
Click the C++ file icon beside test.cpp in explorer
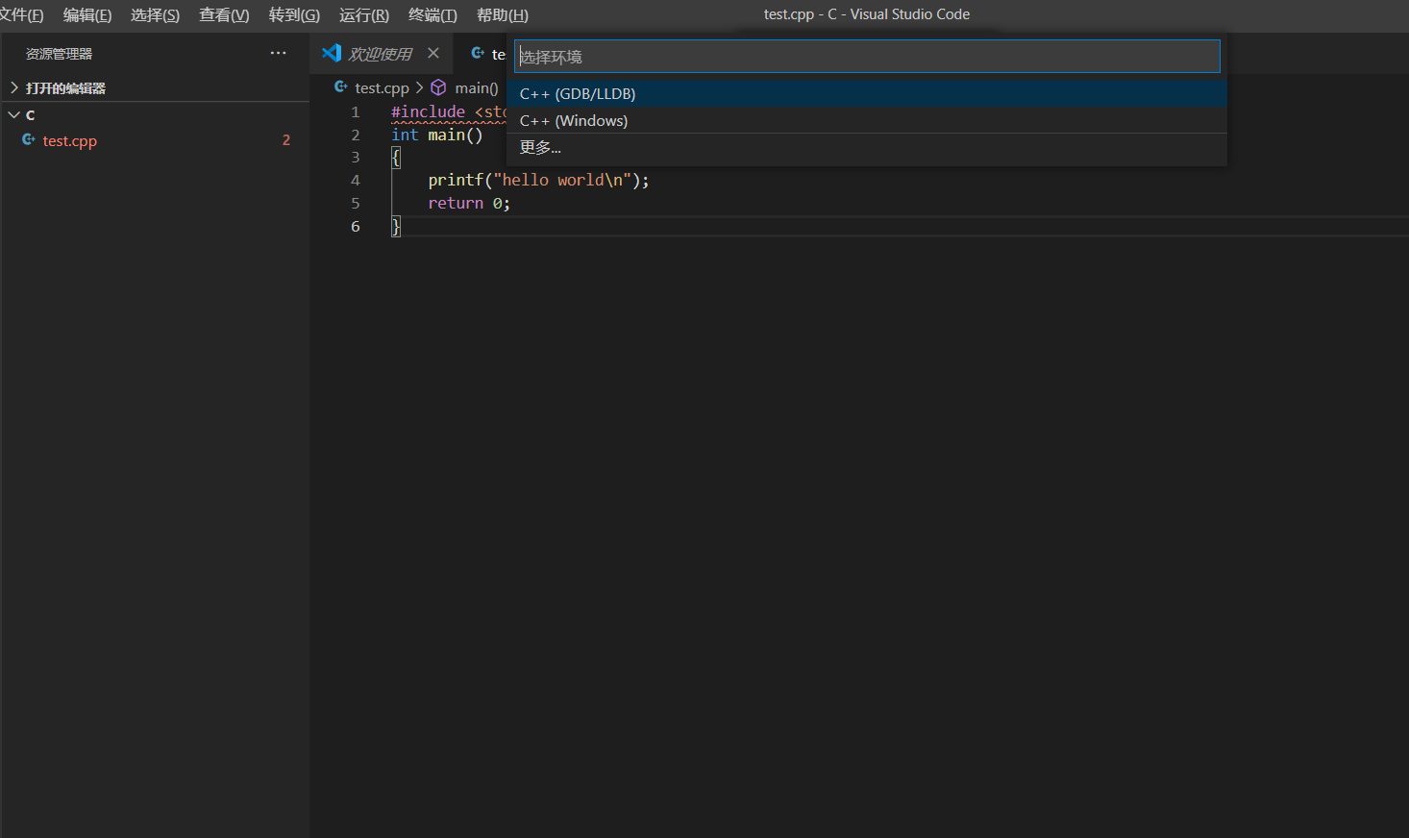coord(29,140)
